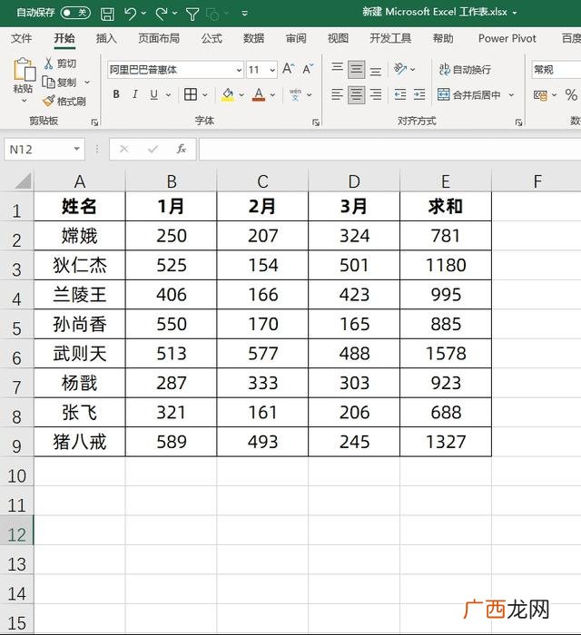This screenshot has height=635, width=581.
Task: Open font color palette arrow
Action: (x=272, y=95)
